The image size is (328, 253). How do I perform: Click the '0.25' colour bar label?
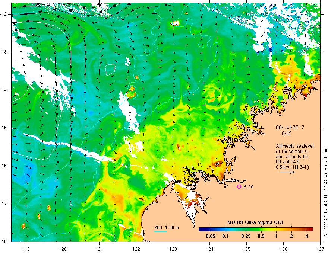click(x=246, y=236)
